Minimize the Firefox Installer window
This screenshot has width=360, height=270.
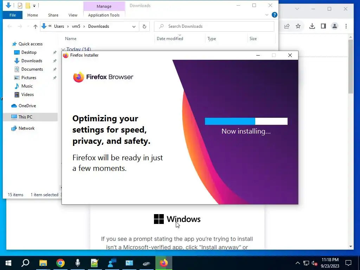coord(258,55)
